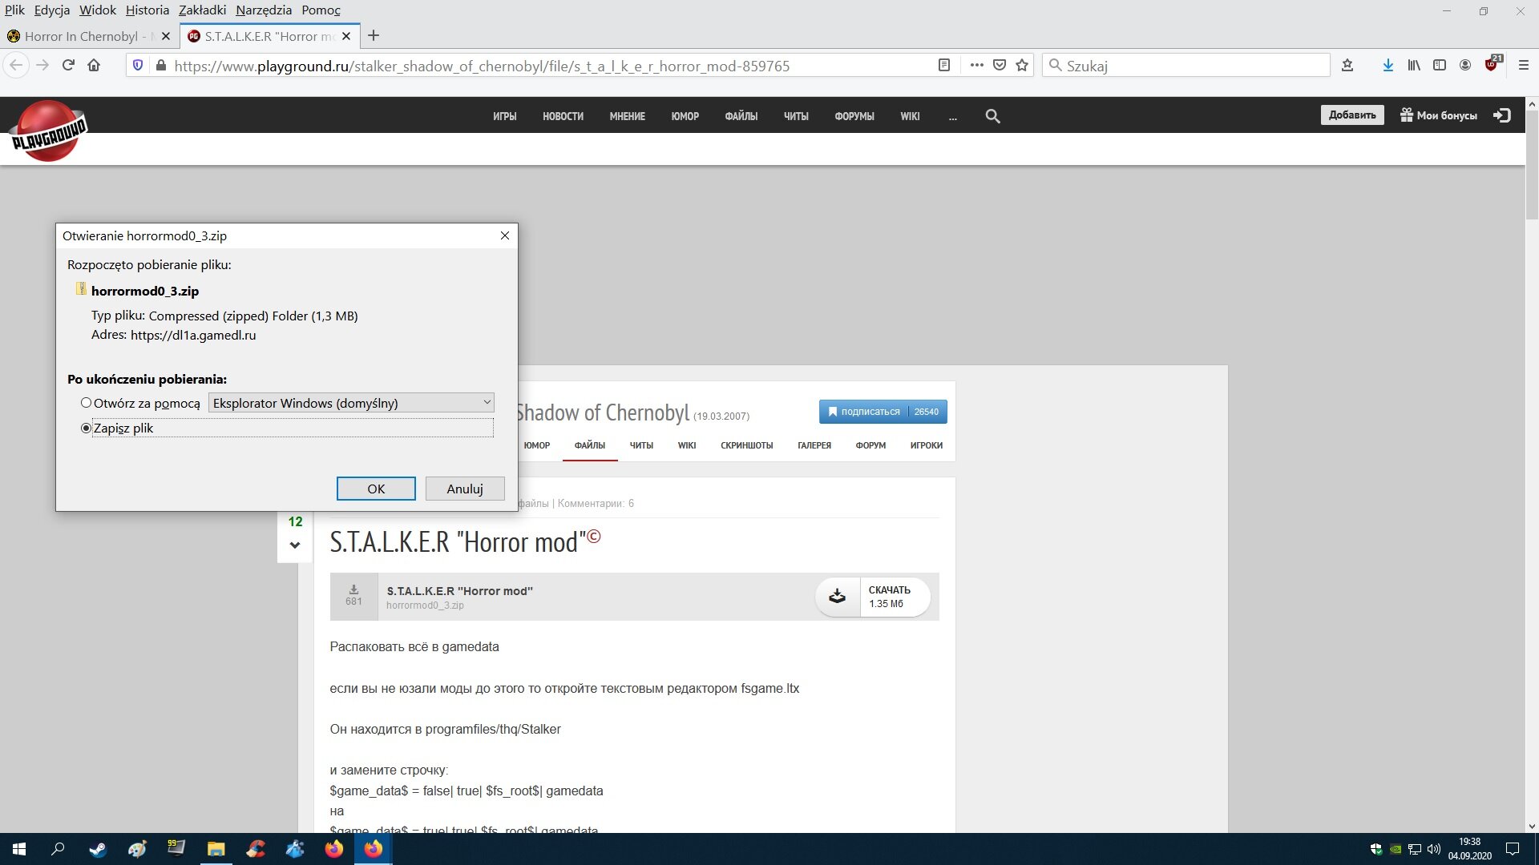
Task: Select the 'Otwórz za pomocą' radio option
Action: click(87, 403)
